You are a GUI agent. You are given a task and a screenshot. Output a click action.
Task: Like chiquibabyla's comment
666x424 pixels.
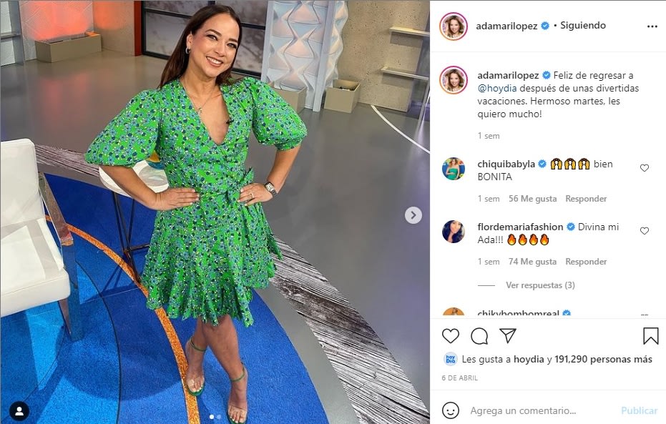pyautogui.click(x=645, y=168)
